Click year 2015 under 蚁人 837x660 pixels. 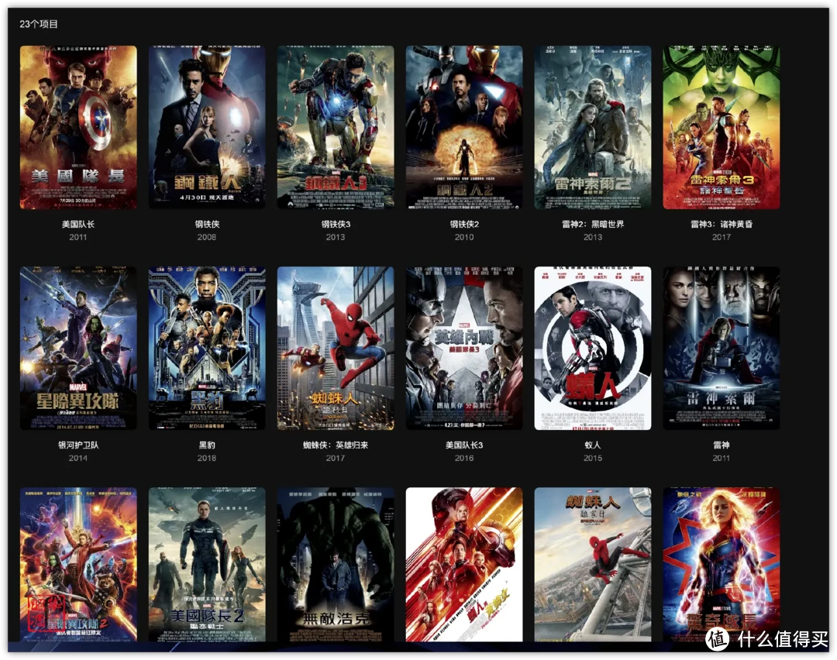coord(593,458)
